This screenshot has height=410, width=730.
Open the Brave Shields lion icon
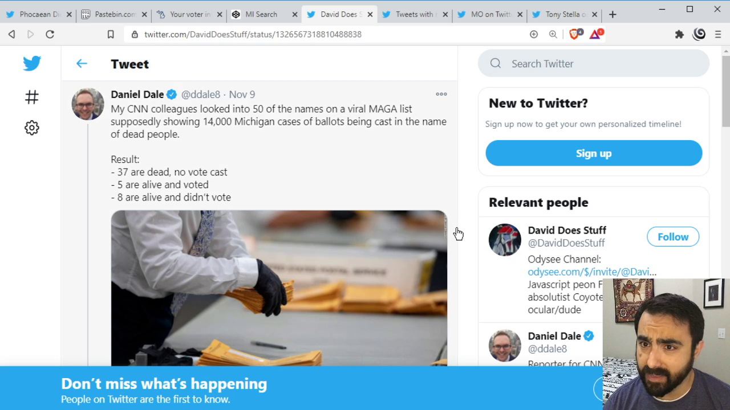pos(575,34)
